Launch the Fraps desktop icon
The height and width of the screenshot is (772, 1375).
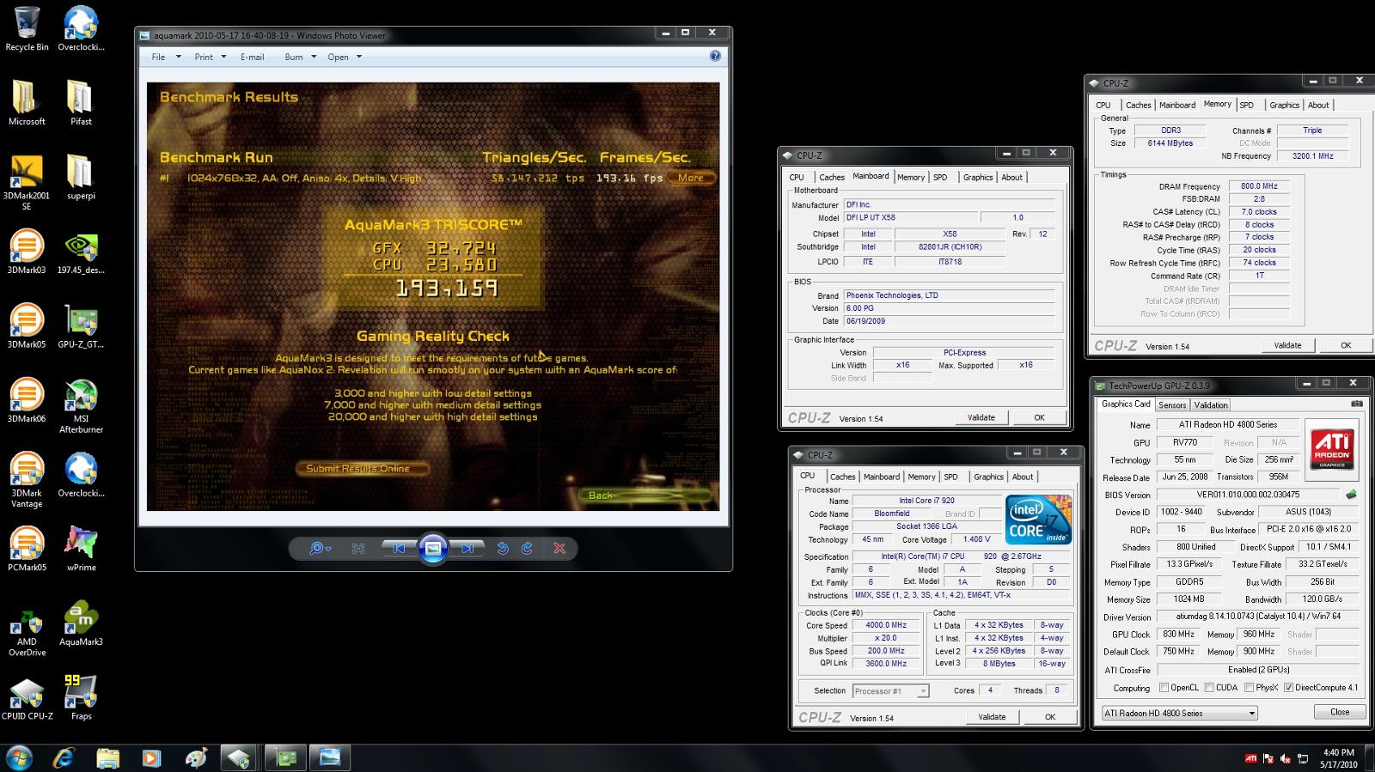pos(81,697)
